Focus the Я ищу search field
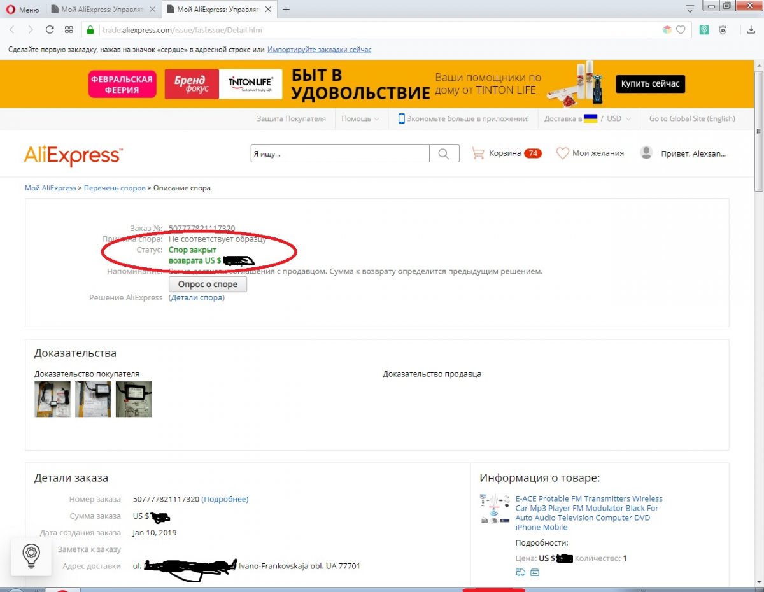764x592 pixels. tap(339, 153)
